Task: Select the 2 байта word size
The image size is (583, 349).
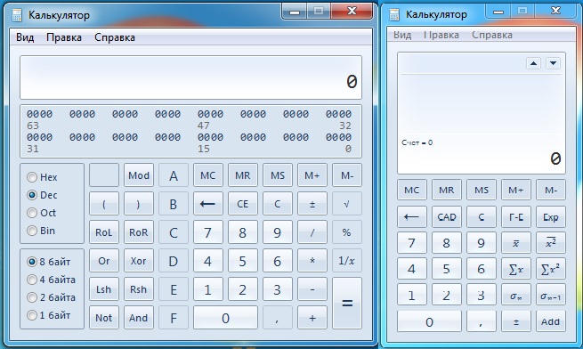Action: (x=52, y=297)
